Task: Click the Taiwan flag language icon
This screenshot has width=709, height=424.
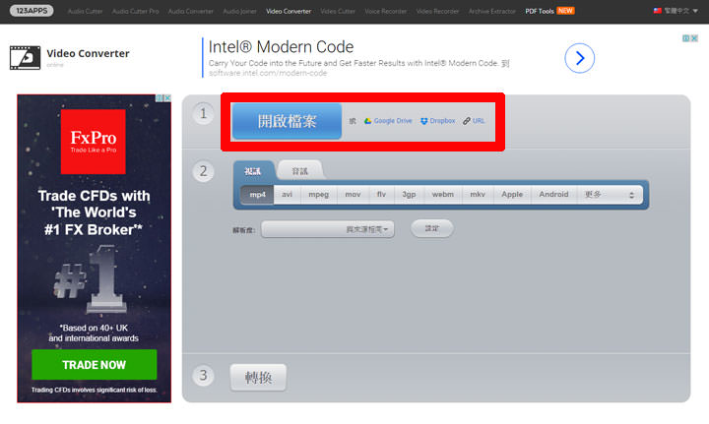Action: [x=657, y=11]
